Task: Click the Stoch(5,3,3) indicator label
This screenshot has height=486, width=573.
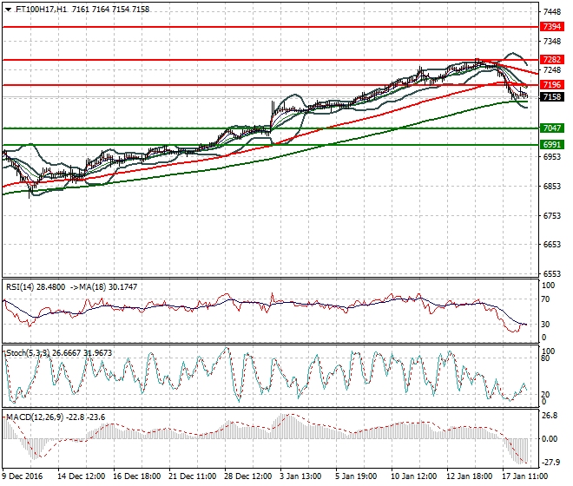Action: [x=28, y=353]
